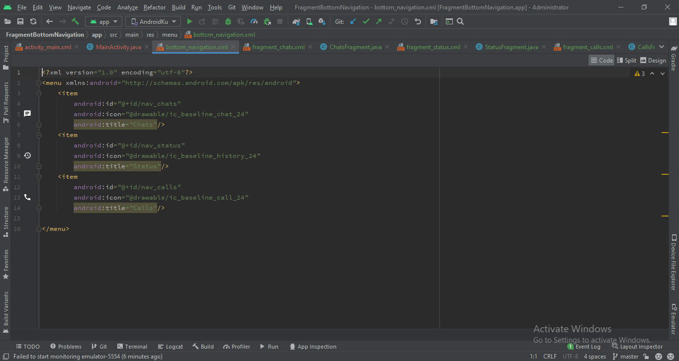Click the 3 warnings indicator
Image resolution: width=679 pixels, height=361 pixels.
tap(640, 73)
